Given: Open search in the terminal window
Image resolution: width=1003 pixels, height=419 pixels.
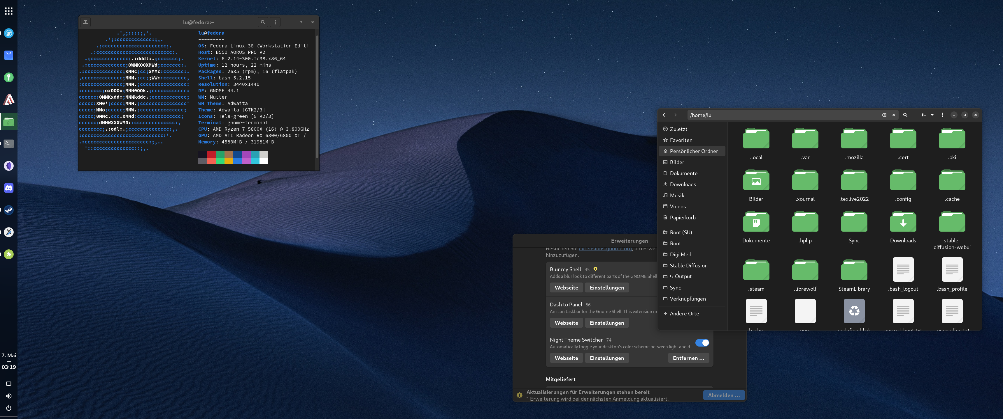Looking at the screenshot, I should [263, 22].
